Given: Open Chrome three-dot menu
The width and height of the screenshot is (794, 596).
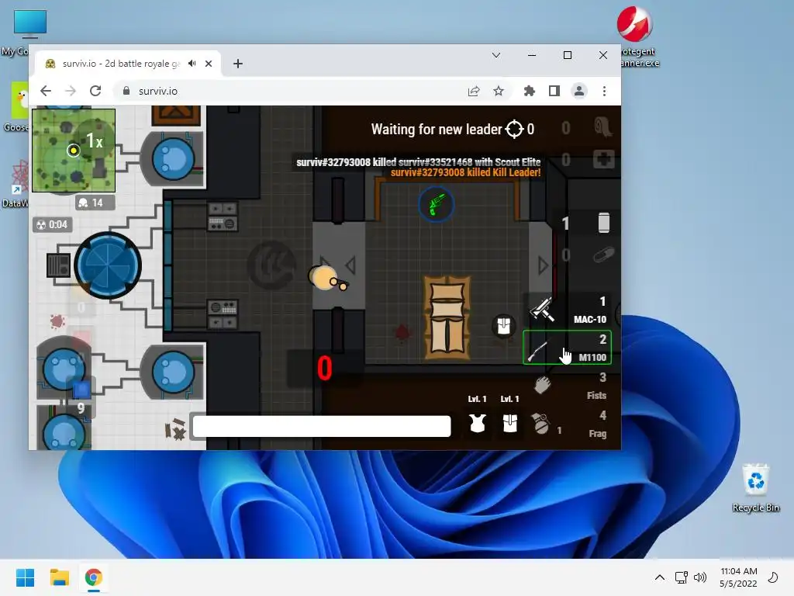Looking at the screenshot, I should coord(604,91).
